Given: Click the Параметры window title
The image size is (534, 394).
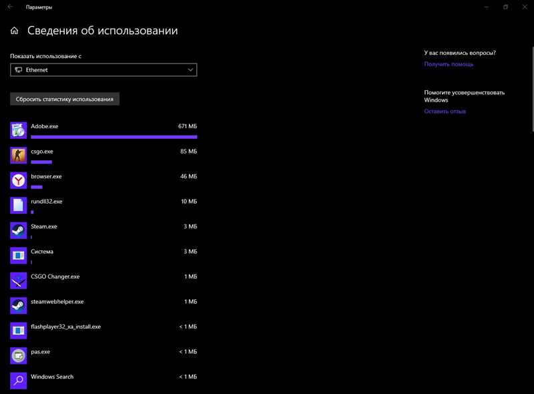Looking at the screenshot, I should (x=39, y=7).
